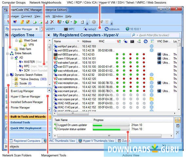
Task: Click the search icon in Actions View
Action: pos(177,120)
